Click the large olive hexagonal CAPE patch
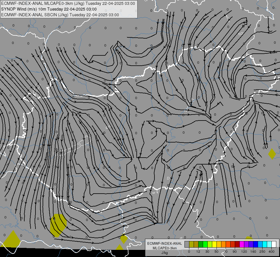Image resolution: width=280 pixels, height=257 pixels. (58, 225)
